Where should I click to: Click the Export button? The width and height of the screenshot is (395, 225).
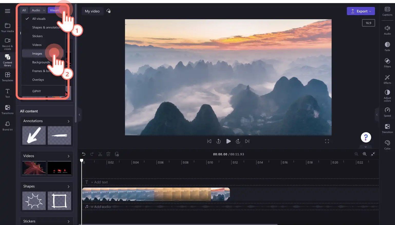pos(361,11)
